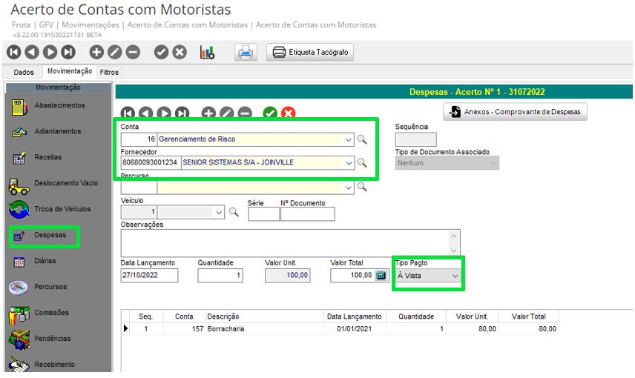Click the Descrição column header
Screen dimensions: 635x378
[x=264, y=316]
